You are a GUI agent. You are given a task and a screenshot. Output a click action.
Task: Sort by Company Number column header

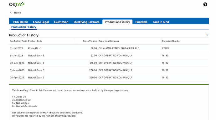[x=171, y=41]
